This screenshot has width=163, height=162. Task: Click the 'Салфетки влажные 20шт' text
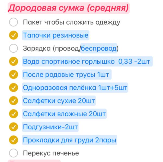click(64, 114)
